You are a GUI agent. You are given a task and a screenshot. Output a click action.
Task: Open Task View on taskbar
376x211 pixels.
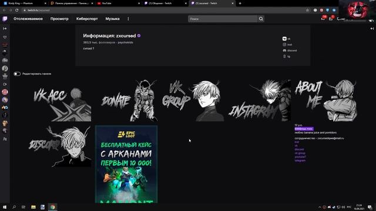(x=23, y=207)
